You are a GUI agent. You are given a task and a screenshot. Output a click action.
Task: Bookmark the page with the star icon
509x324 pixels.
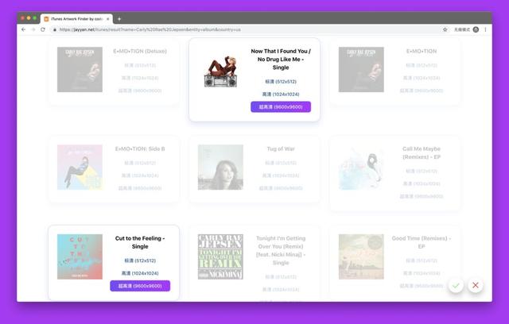(445, 29)
